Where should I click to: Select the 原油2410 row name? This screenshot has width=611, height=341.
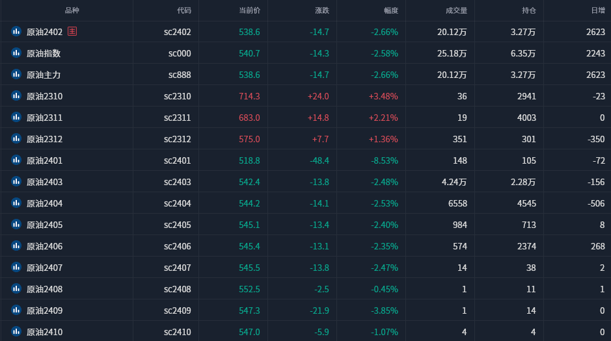click(x=44, y=332)
